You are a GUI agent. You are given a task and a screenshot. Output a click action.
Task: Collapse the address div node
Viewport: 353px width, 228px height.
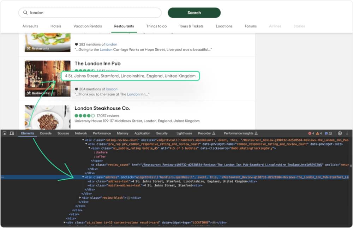pyautogui.click(x=83, y=177)
